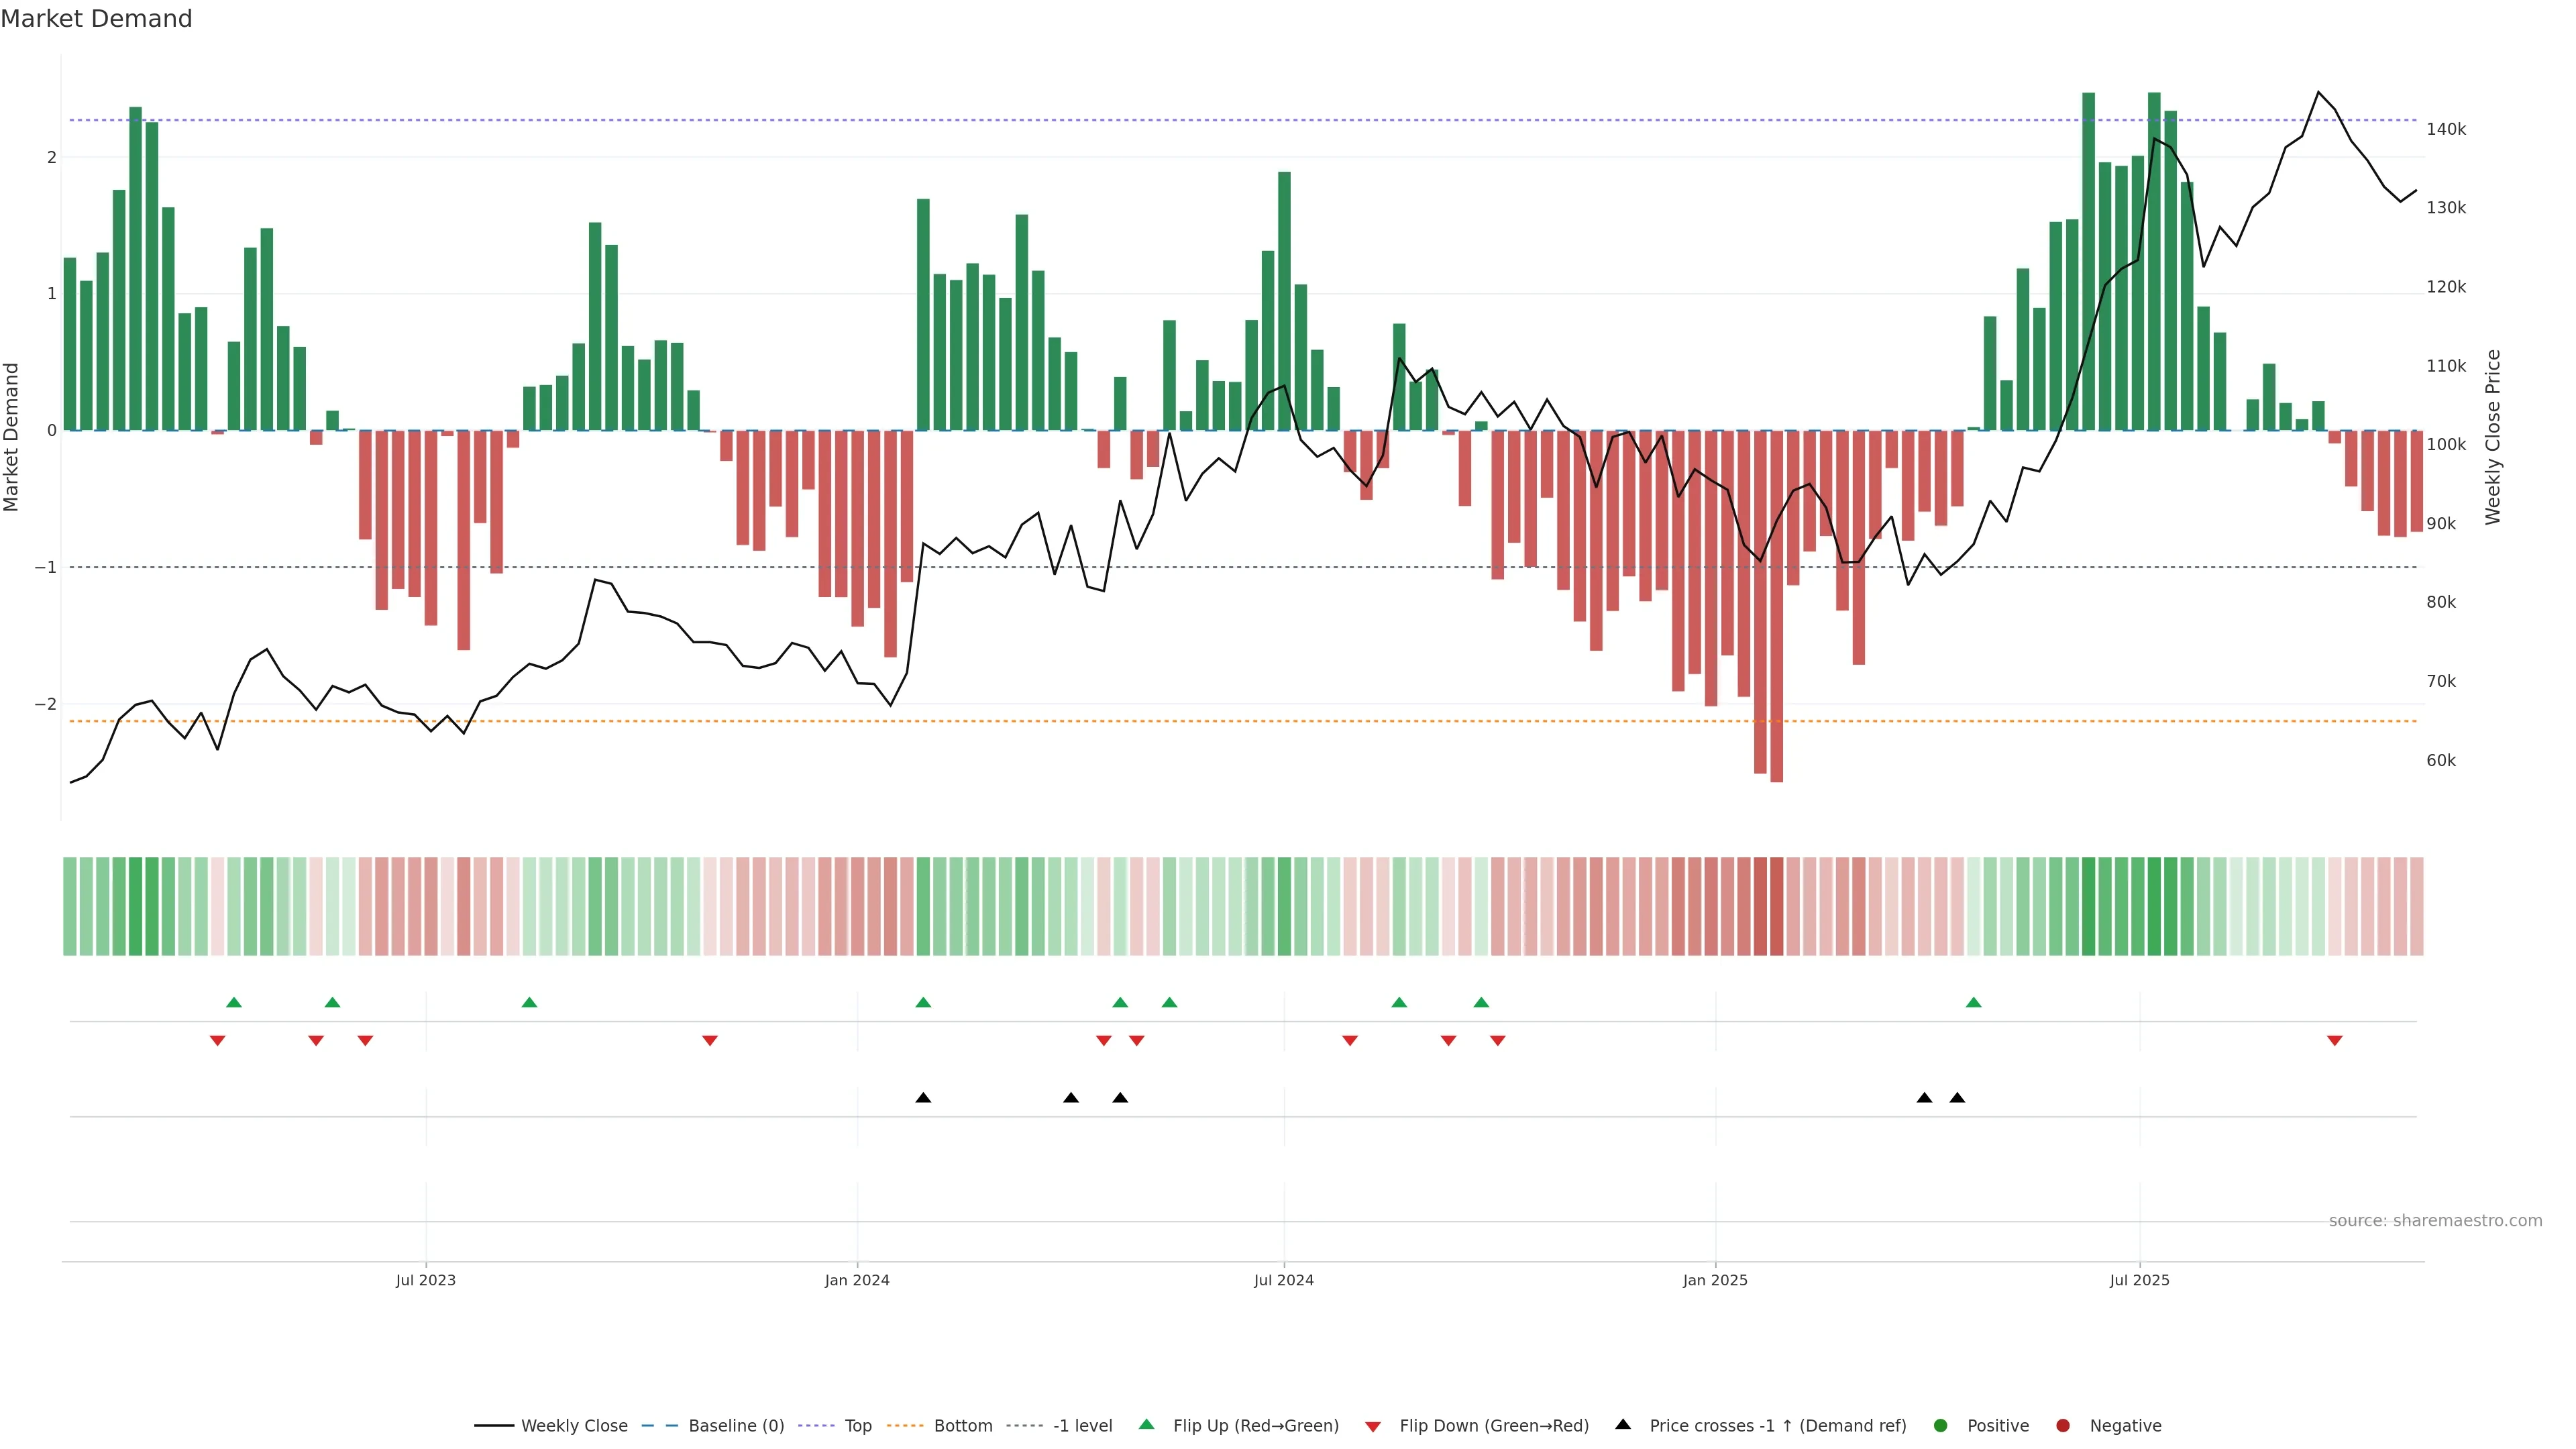
Task: Click the red Negative legend dot
Action: (x=2063, y=1426)
